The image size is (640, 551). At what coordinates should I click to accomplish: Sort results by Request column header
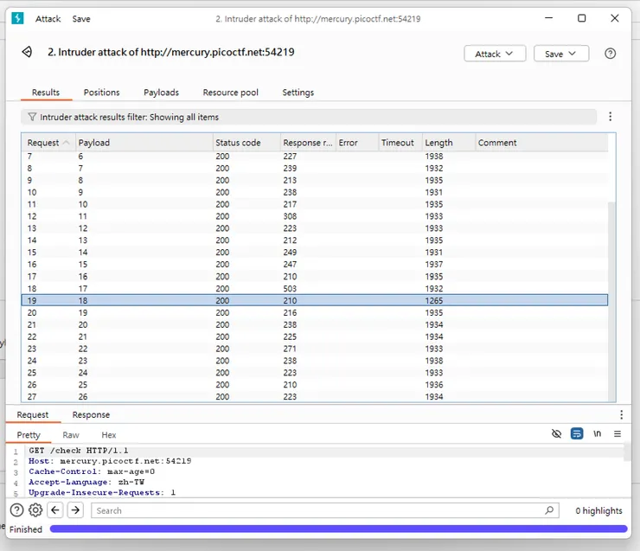click(x=43, y=143)
